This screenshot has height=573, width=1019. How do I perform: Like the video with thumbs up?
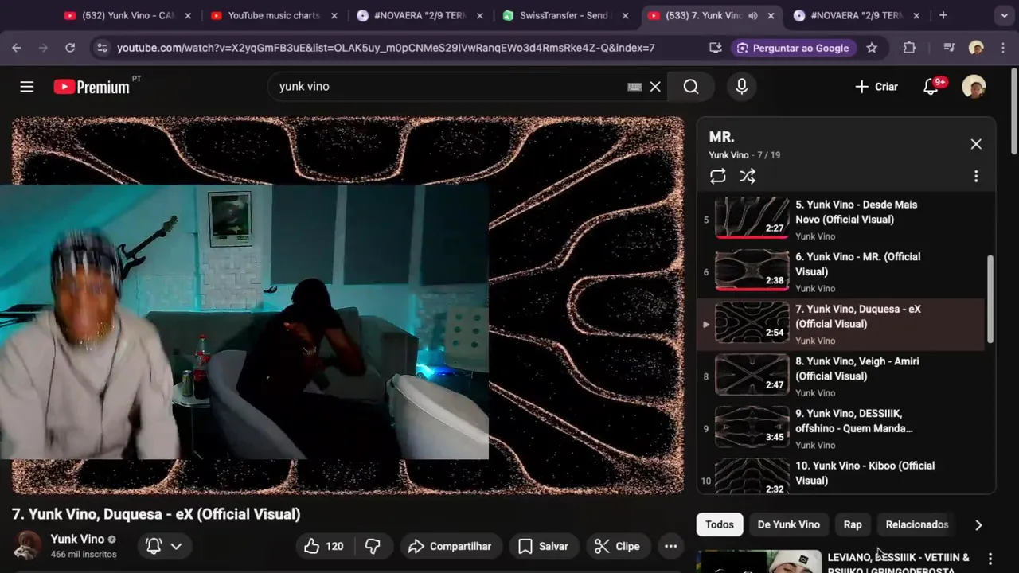coord(324,546)
